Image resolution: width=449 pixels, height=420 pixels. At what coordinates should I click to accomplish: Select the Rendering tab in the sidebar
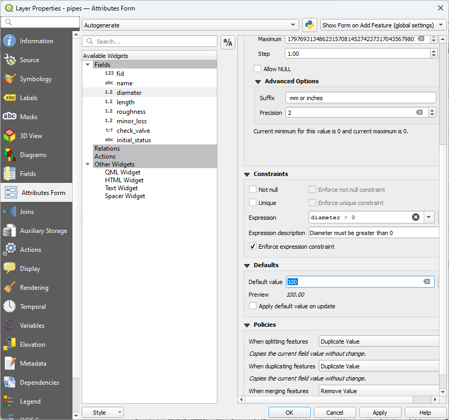pos(34,288)
